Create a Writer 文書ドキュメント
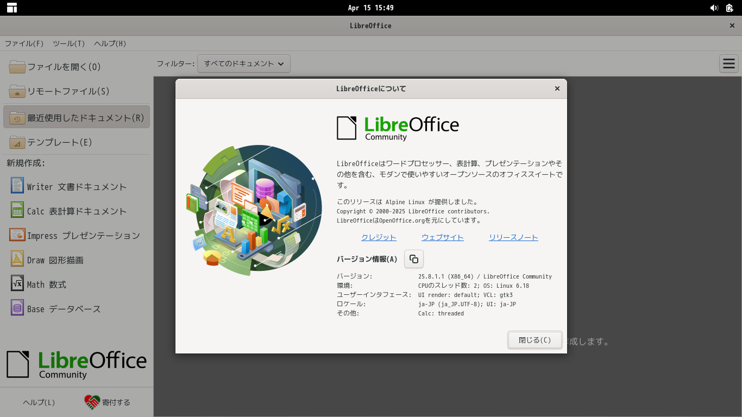Image resolution: width=742 pixels, height=417 pixels. [x=77, y=186]
